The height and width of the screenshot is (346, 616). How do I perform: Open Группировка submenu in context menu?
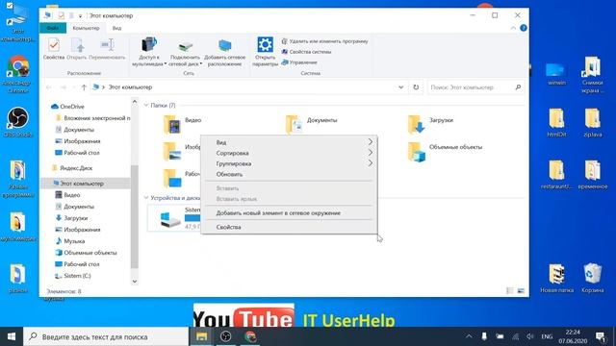pos(289,163)
